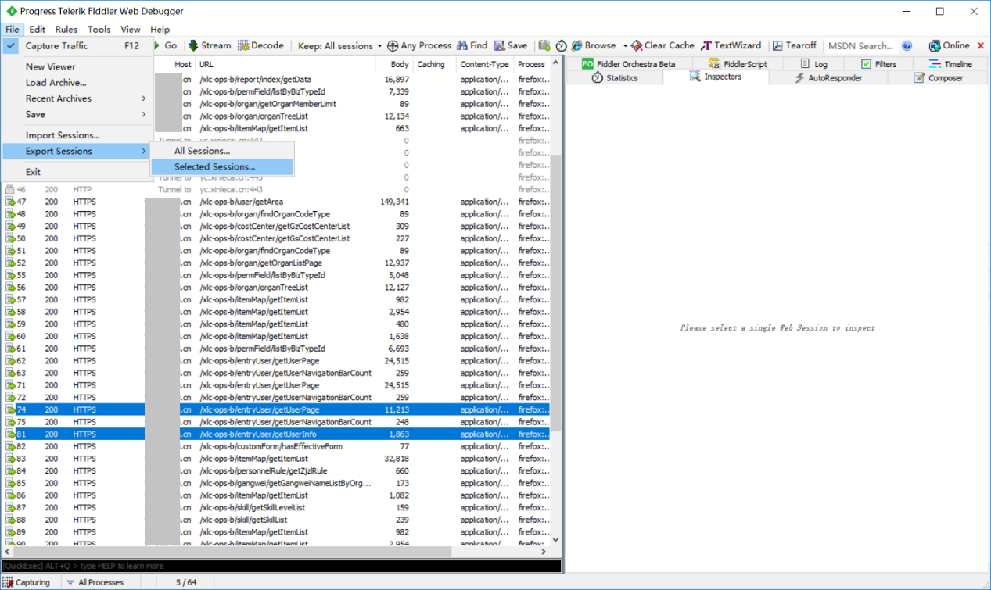
Task: Click the Save toolbar button
Action: [511, 46]
